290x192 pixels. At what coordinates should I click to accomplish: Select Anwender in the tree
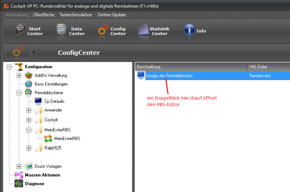click(x=53, y=110)
